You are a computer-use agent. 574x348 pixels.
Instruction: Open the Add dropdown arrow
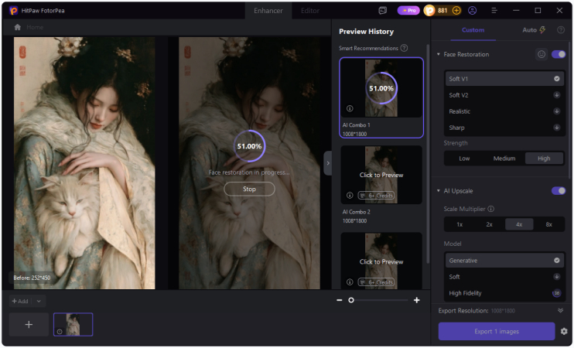coord(39,301)
